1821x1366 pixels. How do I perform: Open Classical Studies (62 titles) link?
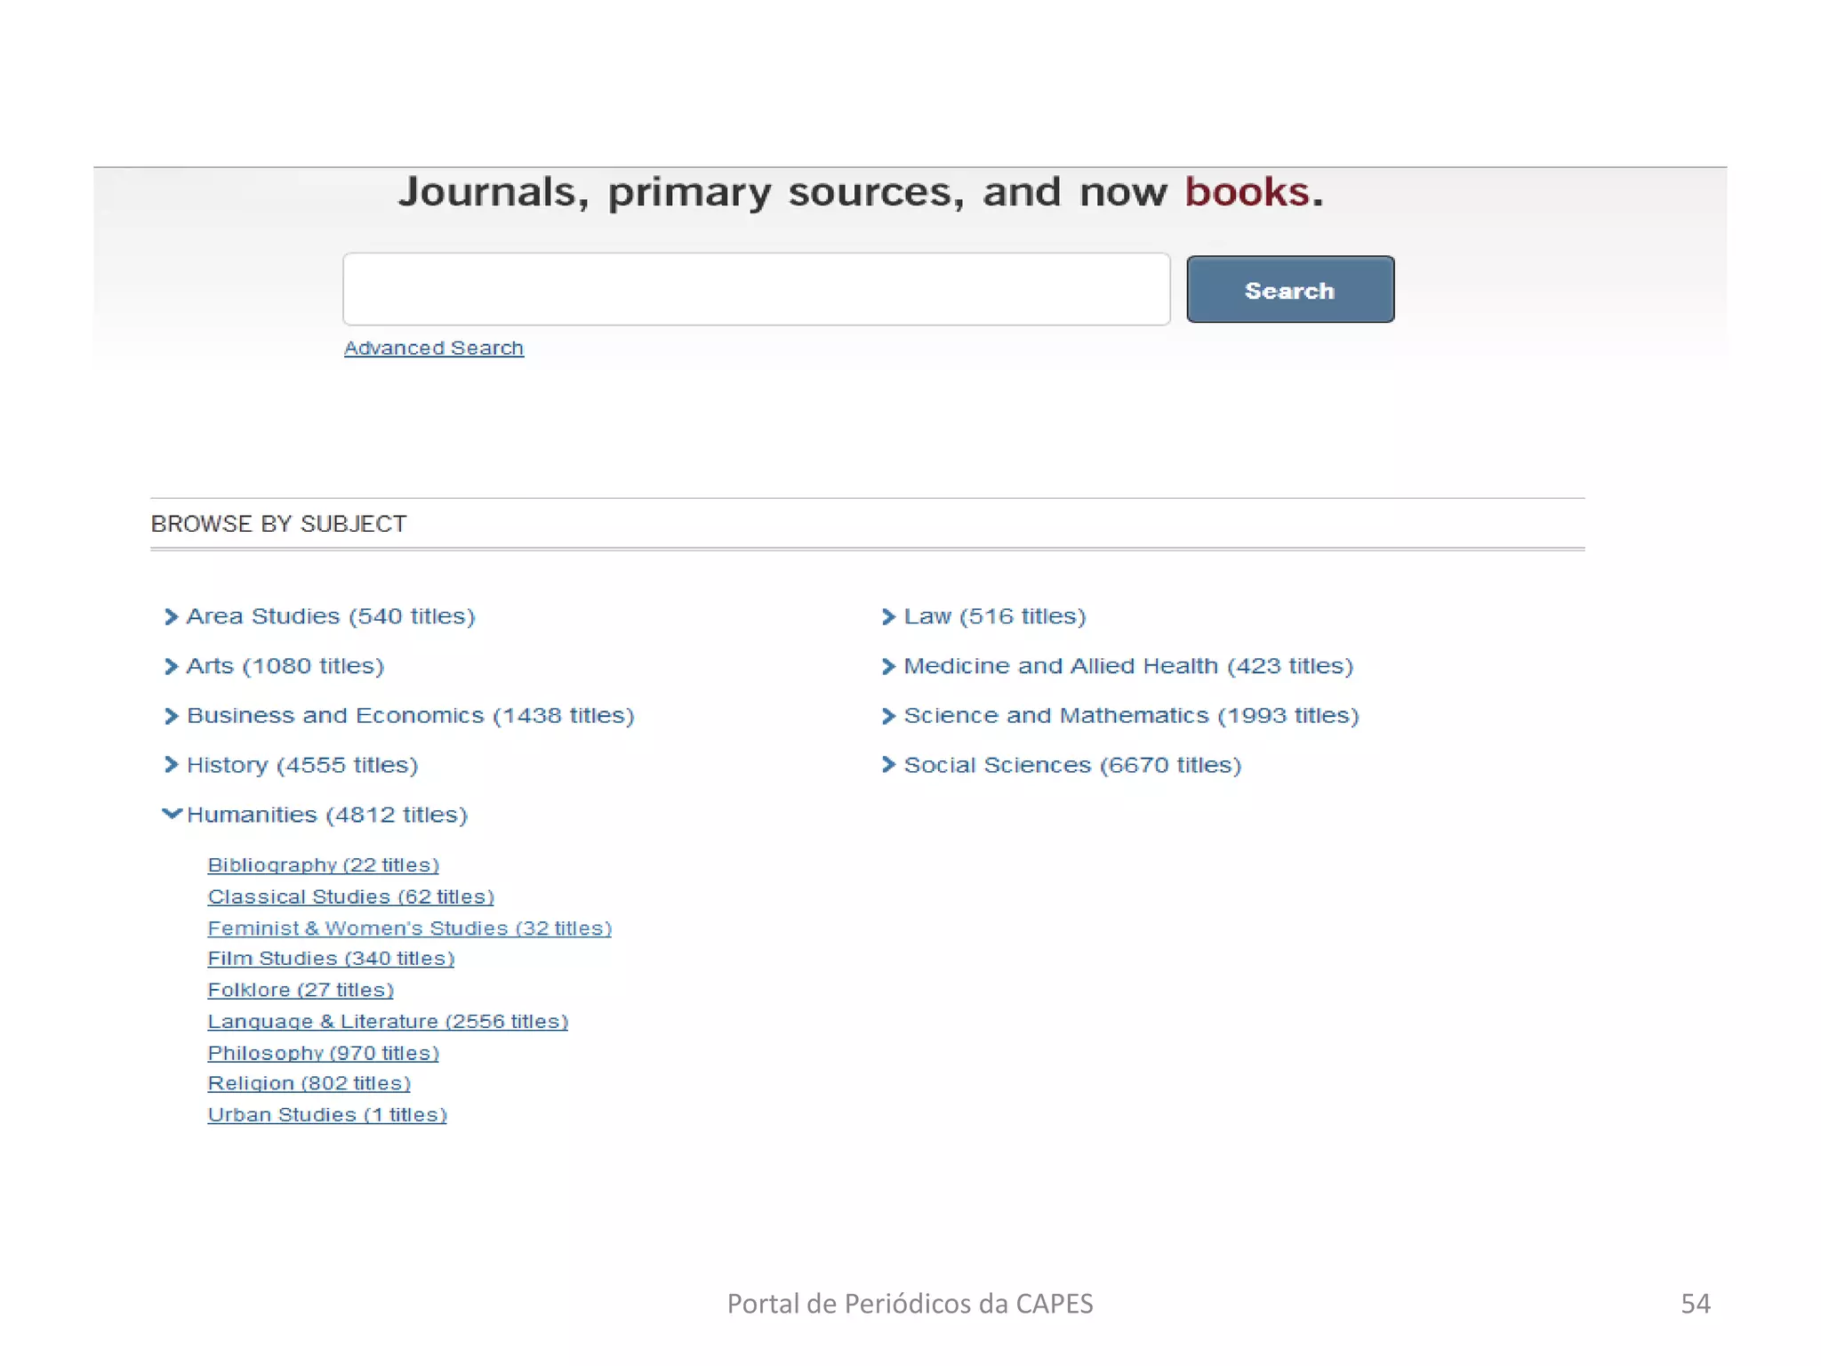click(350, 896)
